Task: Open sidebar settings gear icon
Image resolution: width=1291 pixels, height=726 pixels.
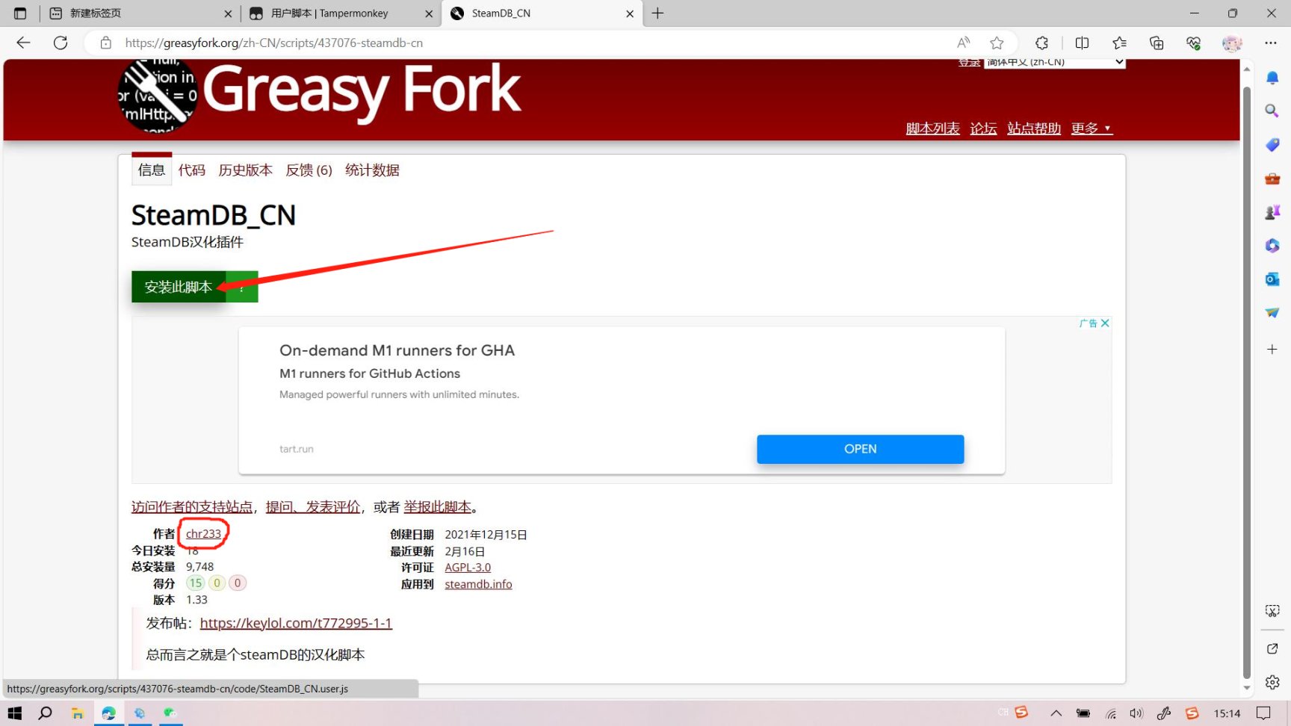Action: 1272,682
